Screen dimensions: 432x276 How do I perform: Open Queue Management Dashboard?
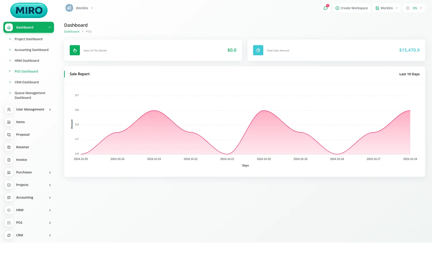point(30,95)
